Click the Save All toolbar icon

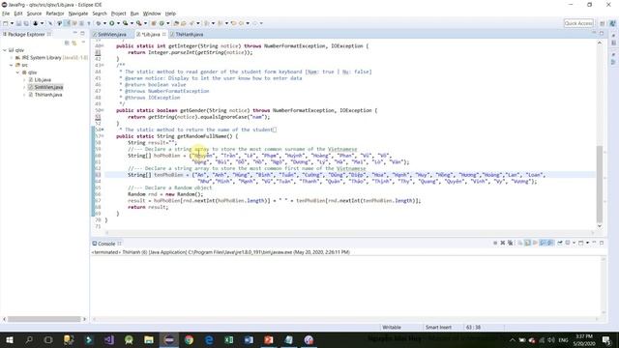pyautogui.click(x=26, y=23)
